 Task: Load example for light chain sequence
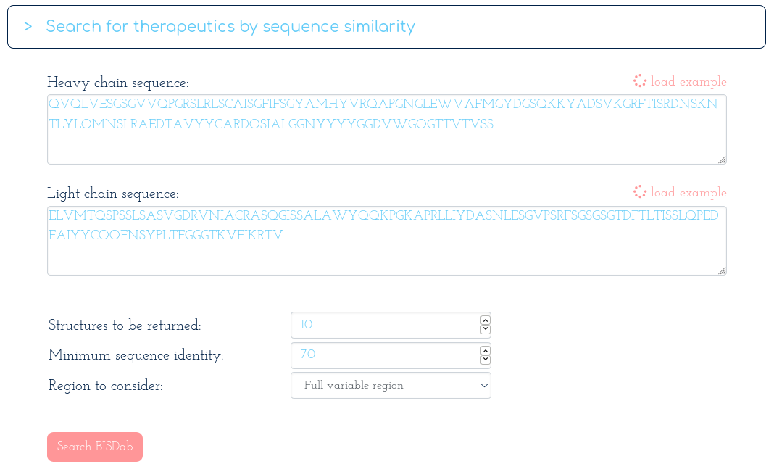pyautogui.click(x=688, y=192)
